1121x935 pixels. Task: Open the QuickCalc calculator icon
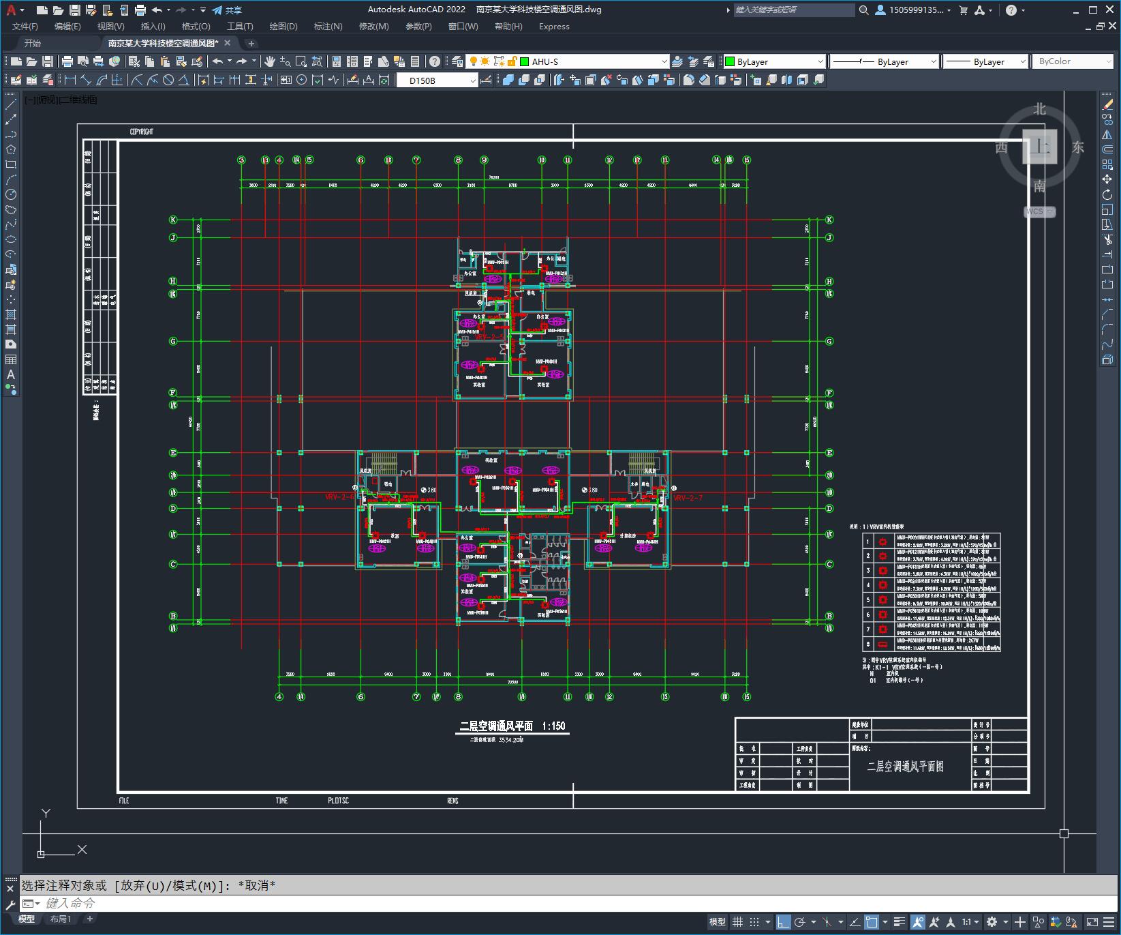415,61
